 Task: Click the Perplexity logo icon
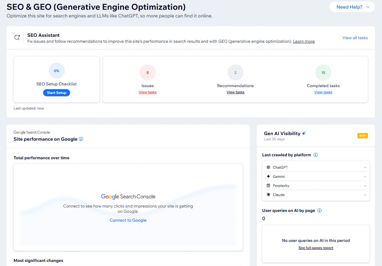(x=268, y=186)
